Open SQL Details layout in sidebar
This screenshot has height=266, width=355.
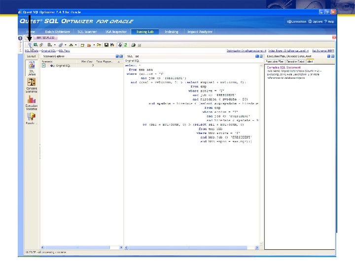click(32, 68)
